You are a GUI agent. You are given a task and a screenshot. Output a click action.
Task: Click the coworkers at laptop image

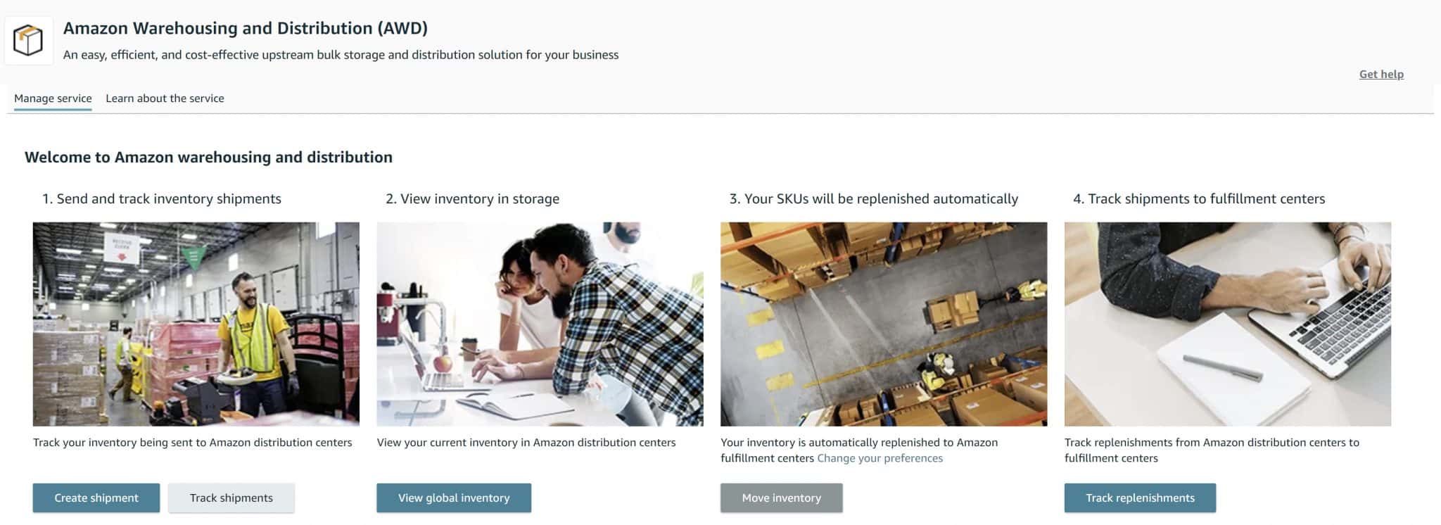click(x=540, y=324)
